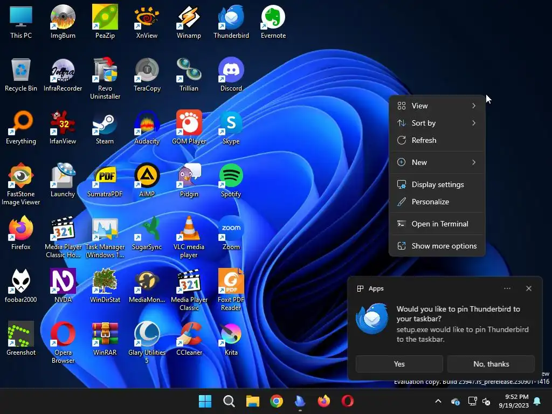Select the NVDA desktop shortcut
The height and width of the screenshot is (414, 552).
pos(63,286)
